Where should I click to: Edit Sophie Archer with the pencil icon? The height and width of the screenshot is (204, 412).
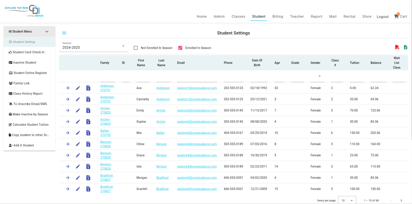click(78, 122)
